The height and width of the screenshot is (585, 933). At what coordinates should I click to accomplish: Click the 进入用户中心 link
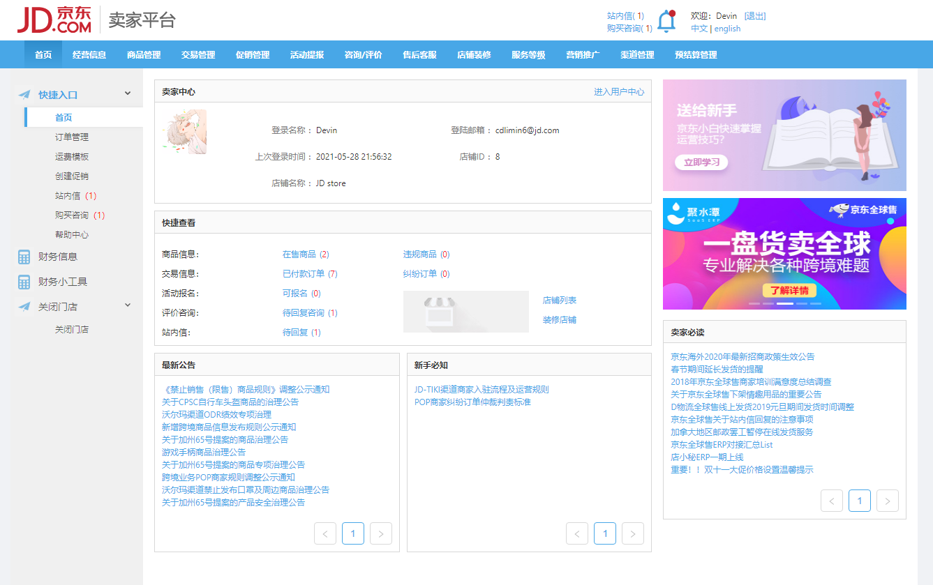619,91
